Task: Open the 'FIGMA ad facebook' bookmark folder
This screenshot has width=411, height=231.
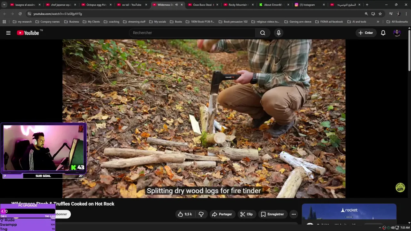Action: [x=329, y=21]
